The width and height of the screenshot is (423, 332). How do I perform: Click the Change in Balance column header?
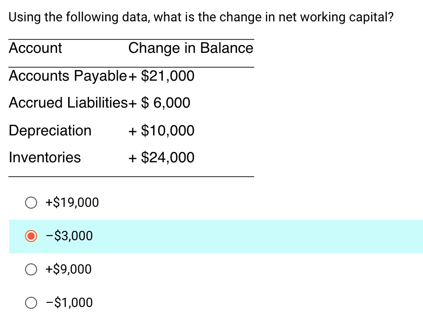pyautogui.click(x=191, y=48)
